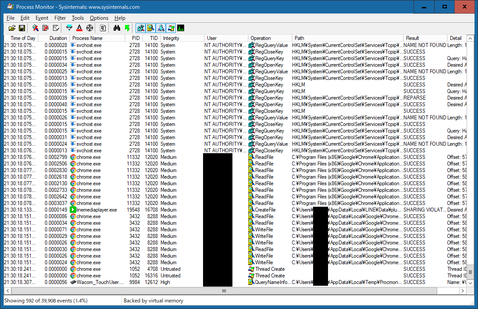
Task: Select the linemediaplayer.exe process name
Action: click(96, 210)
